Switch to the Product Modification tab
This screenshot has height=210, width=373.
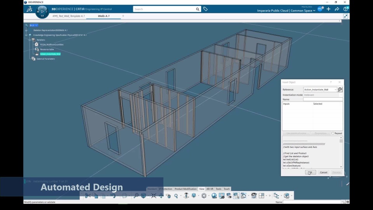coord(186,189)
